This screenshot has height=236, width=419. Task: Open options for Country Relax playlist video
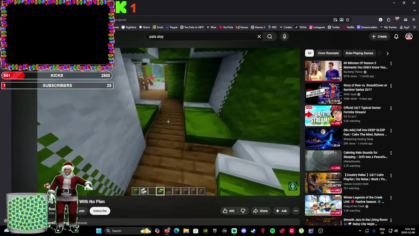click(x=391, y=175)
